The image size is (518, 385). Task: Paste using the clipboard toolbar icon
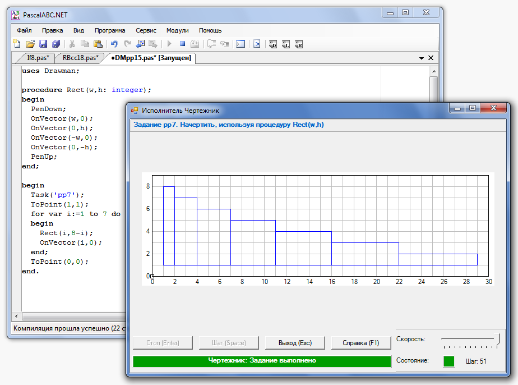98,44
